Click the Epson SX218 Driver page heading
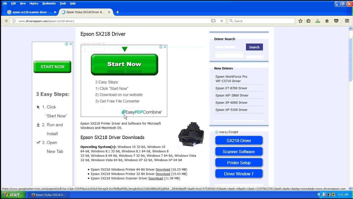Viewport: 353px width, 199px height. pos(103,34)
